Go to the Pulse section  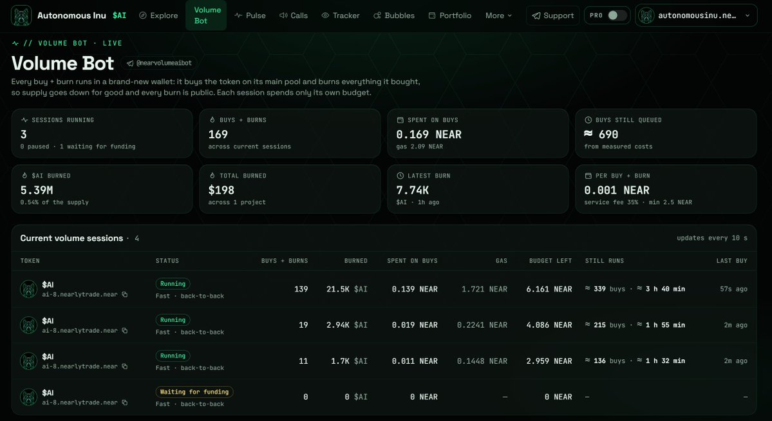tap(250, 15)
